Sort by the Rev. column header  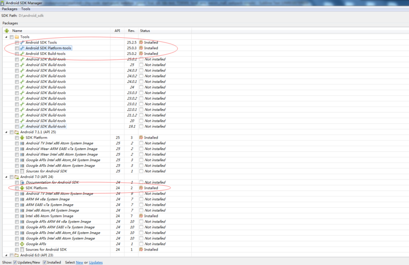131,31
